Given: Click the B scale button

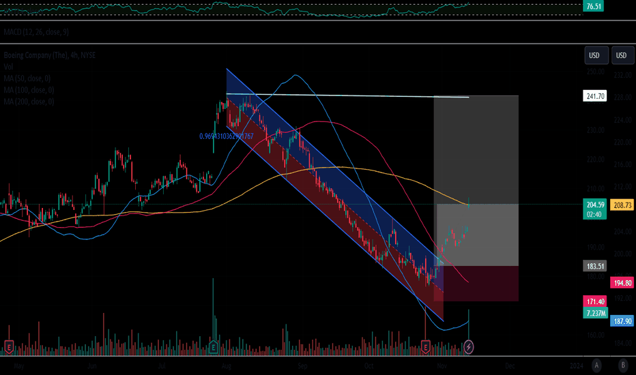Looking at the screenshot, I should [x=624, y=365].
